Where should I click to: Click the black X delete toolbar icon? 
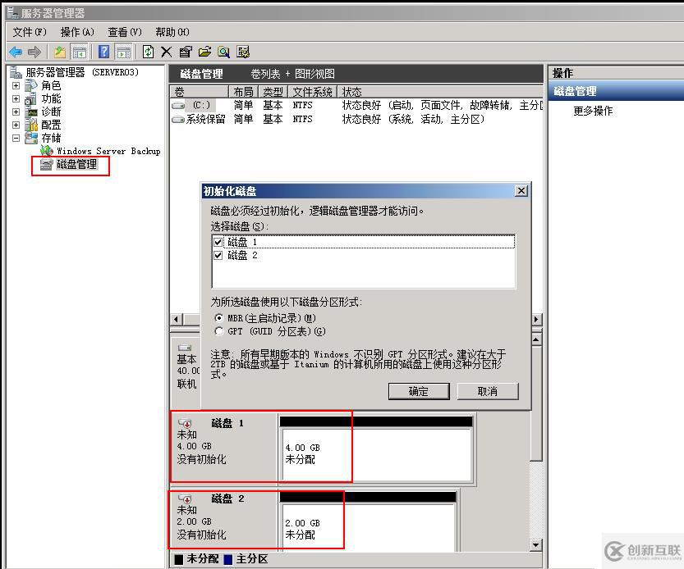[x=166, y=52]
